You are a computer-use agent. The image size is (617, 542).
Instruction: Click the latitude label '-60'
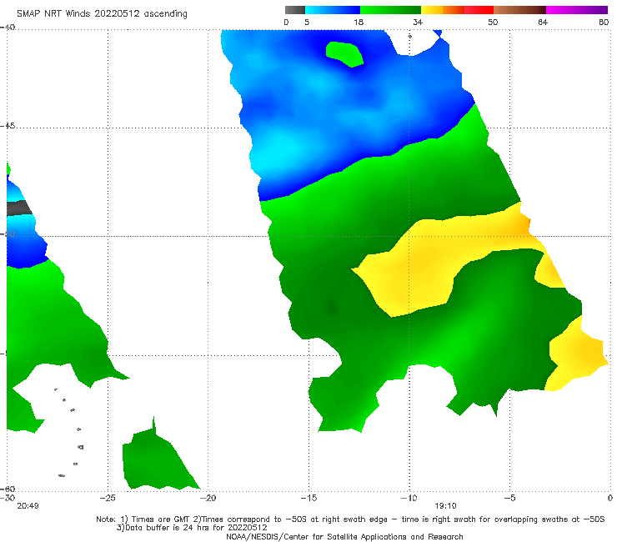pyautogui.click(x=8, y=489)
